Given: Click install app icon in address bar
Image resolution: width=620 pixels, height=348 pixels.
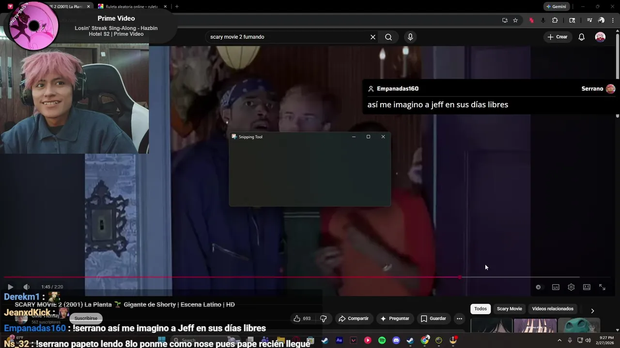Looking at the screenshot, I should [505, 20].
